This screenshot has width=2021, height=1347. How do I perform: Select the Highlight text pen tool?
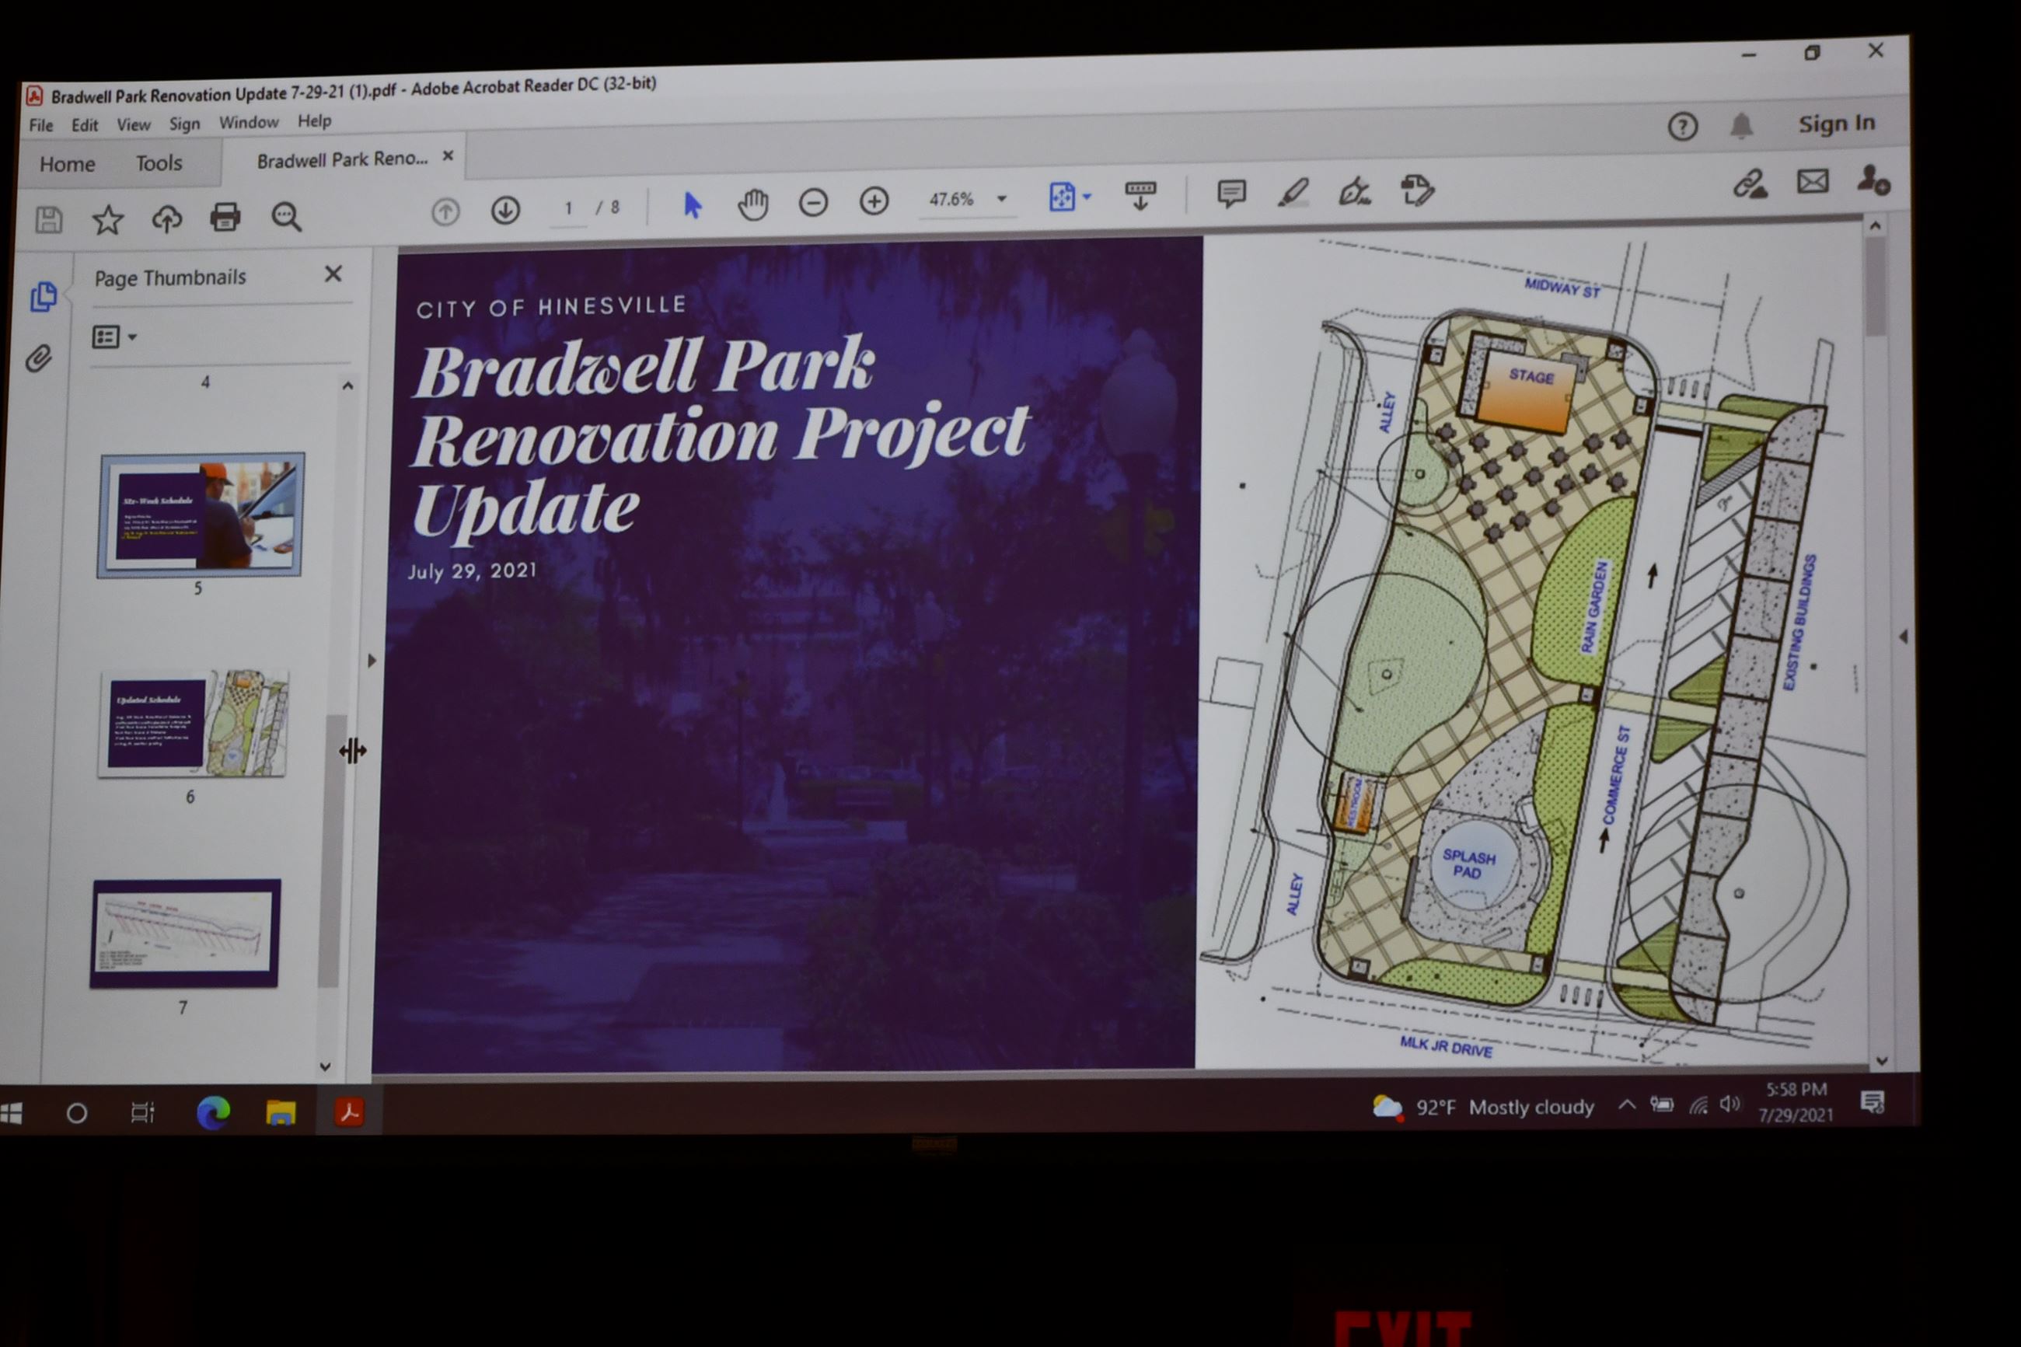[x=1293, y=193]
